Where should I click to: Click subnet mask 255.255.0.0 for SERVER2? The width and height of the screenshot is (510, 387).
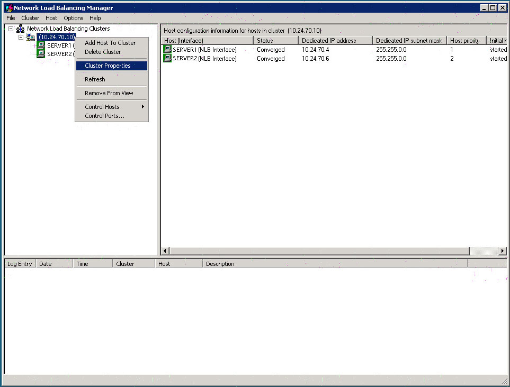391,59
